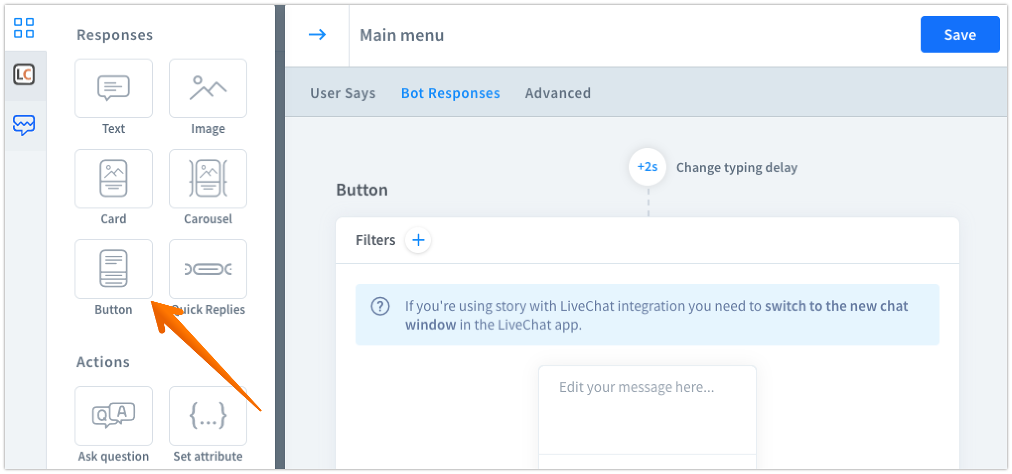
Task: Choose the Set attribute action
Action: click(x=208, y=415)
